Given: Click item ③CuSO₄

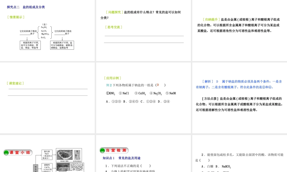Looking at the screenshot, I should (x=140, y=93).
